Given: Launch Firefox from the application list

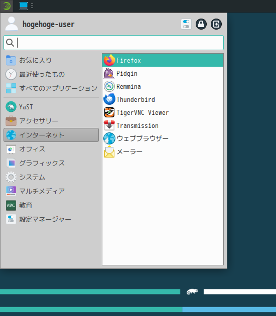Looking at the screenshot, I should click(x=163, y=60).
